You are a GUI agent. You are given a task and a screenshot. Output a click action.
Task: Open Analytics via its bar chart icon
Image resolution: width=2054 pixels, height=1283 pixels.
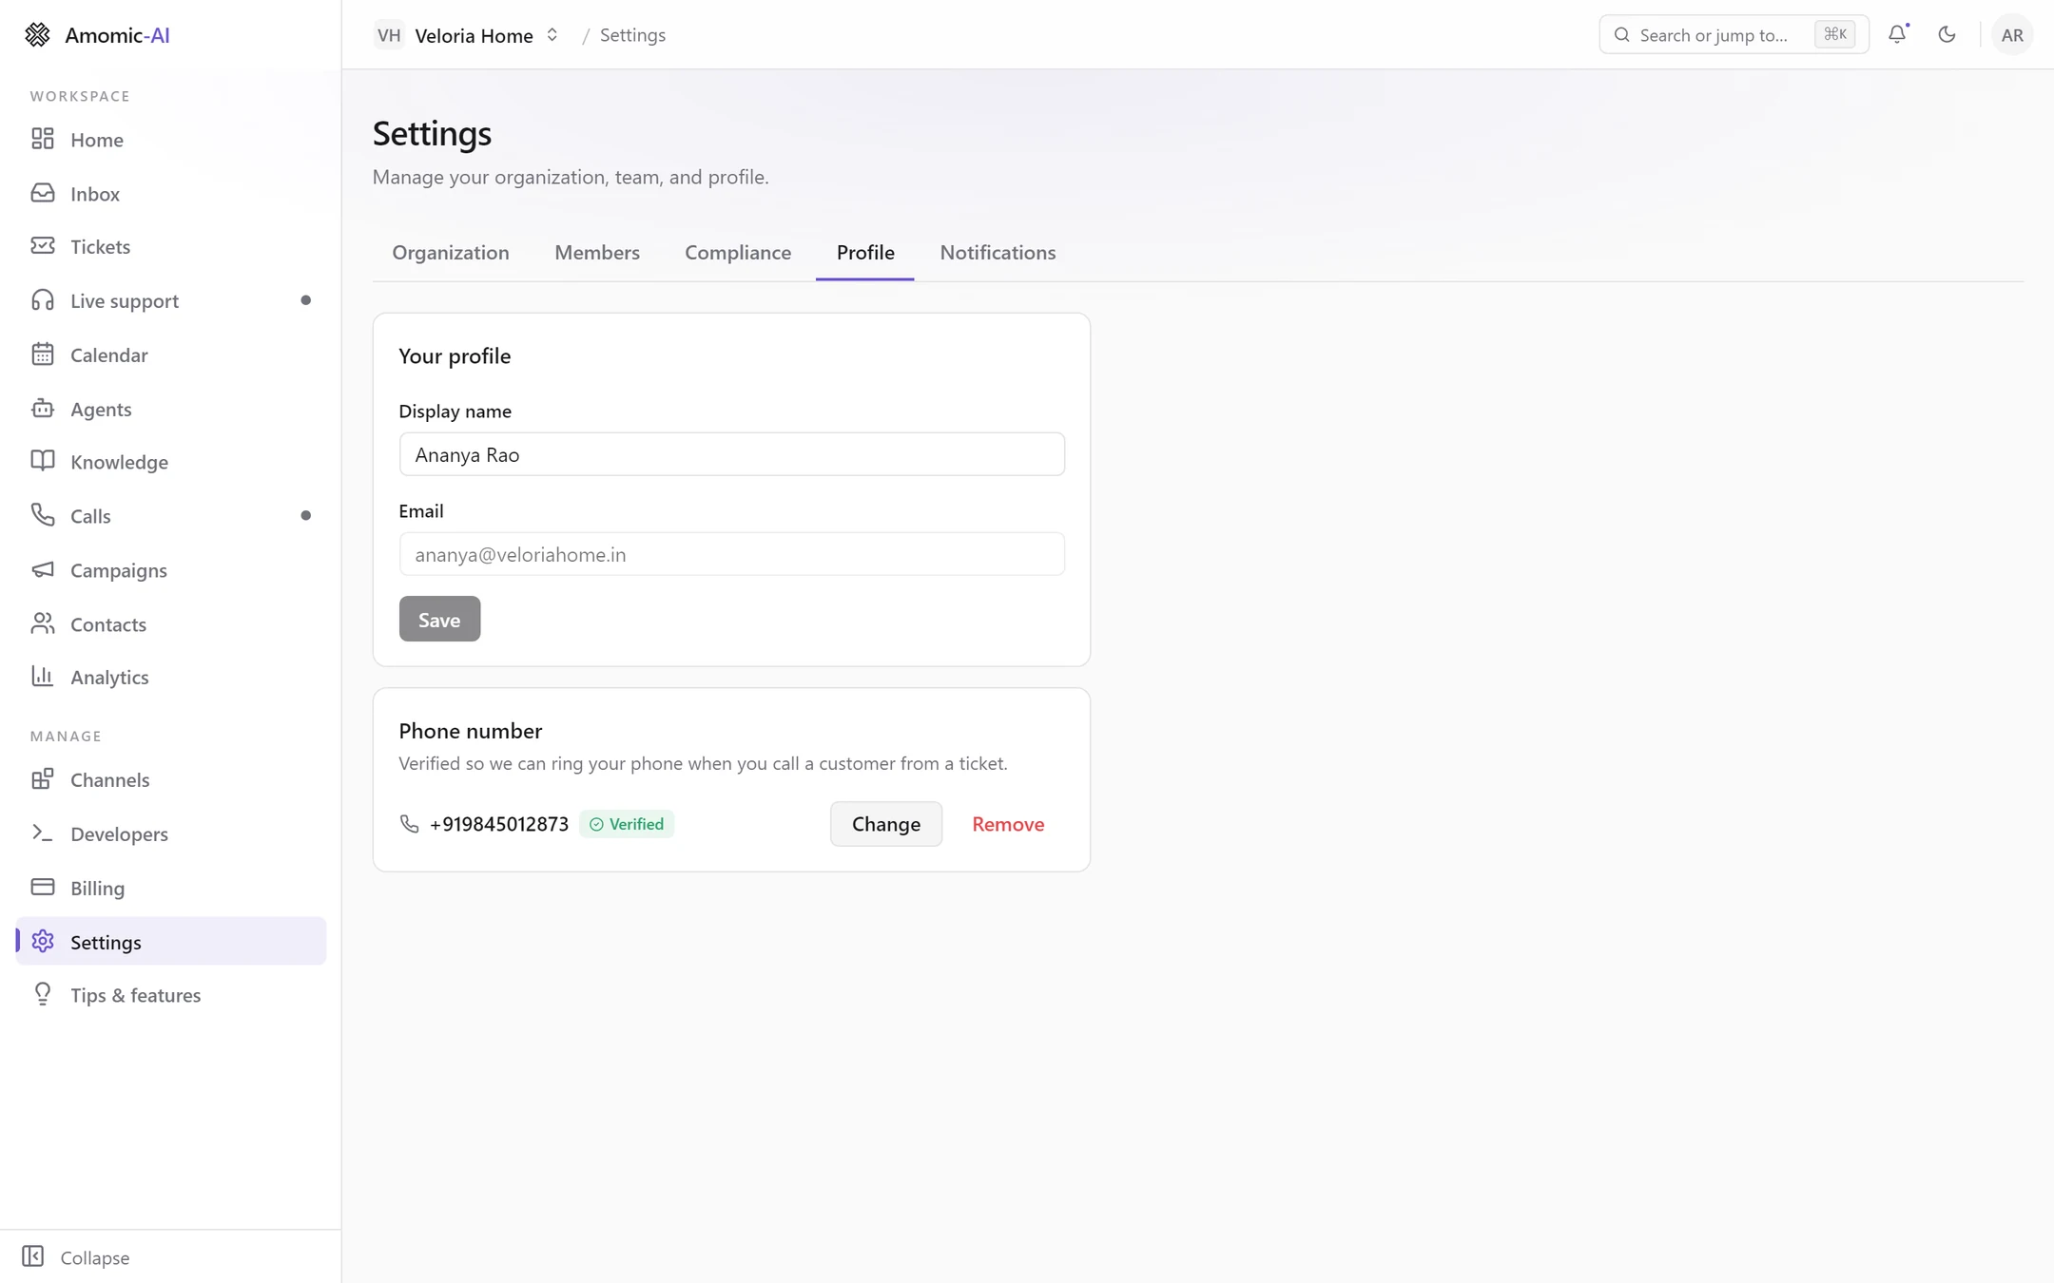[x=43, y=676]
